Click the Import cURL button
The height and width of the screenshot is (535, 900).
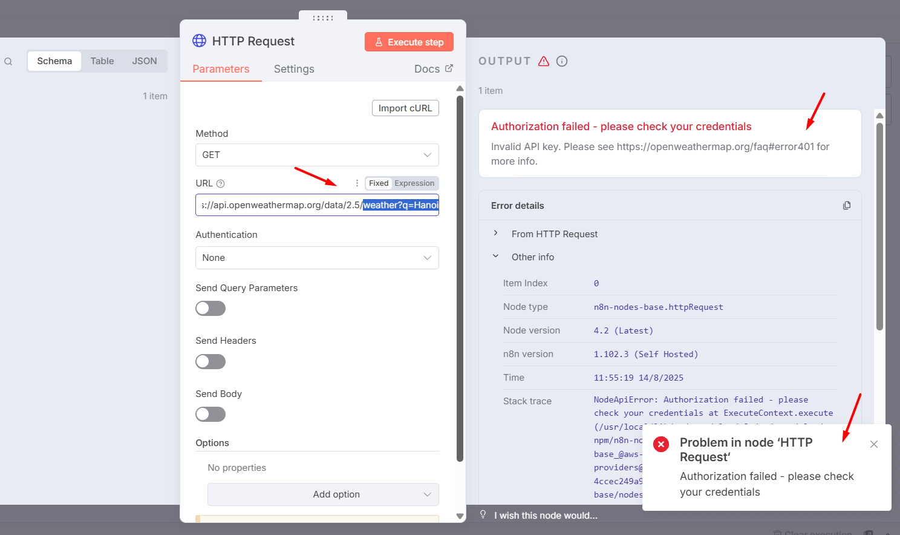point(405,108)
